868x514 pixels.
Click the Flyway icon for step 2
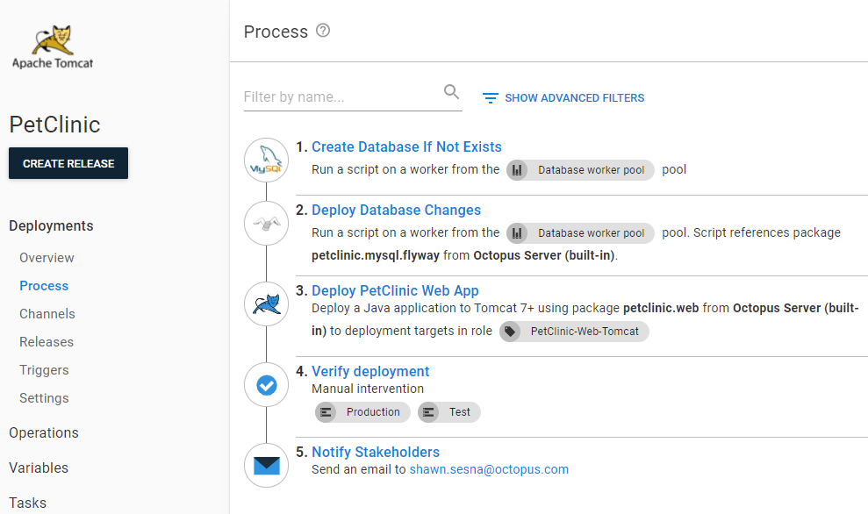coord(266,224)
